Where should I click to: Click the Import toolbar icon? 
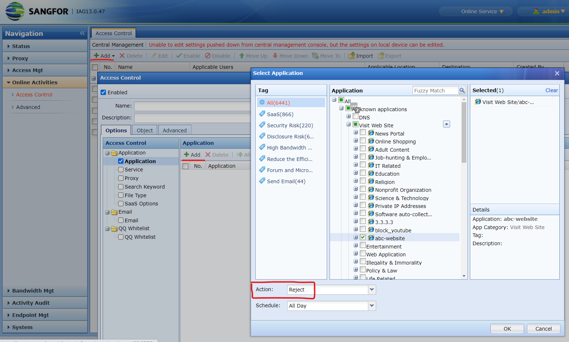click(x=352, y=56)
